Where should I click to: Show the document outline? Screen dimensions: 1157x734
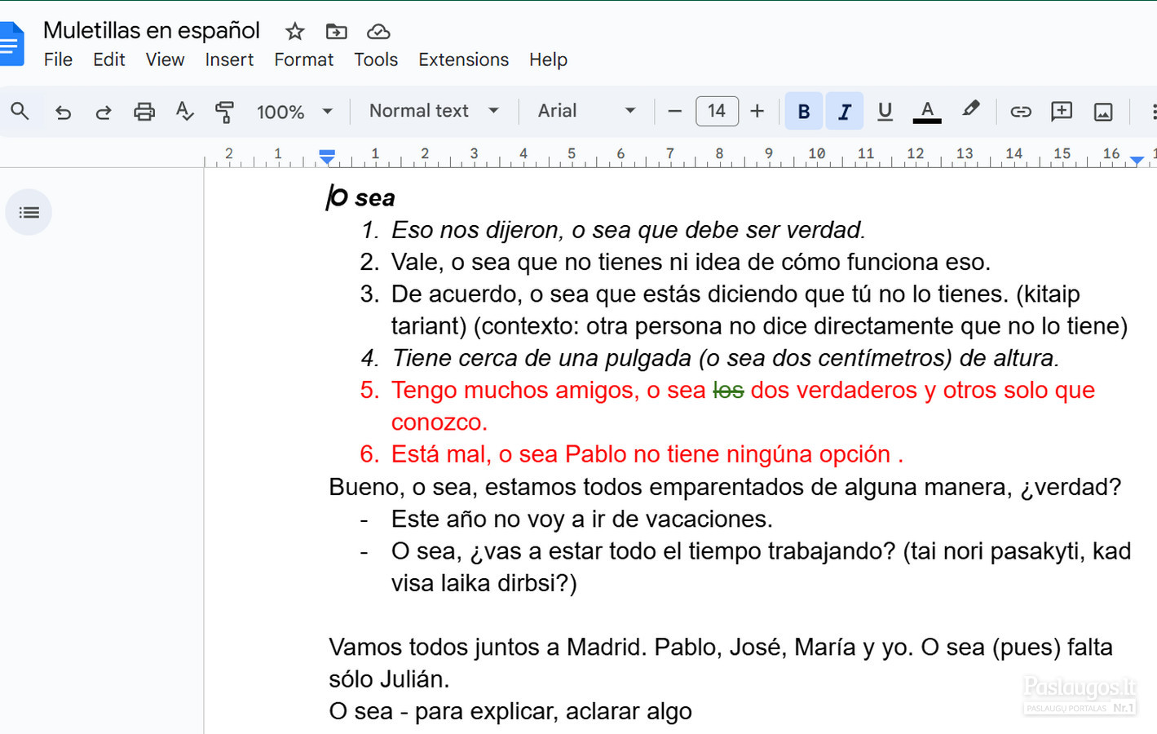[x=29, y=212]
